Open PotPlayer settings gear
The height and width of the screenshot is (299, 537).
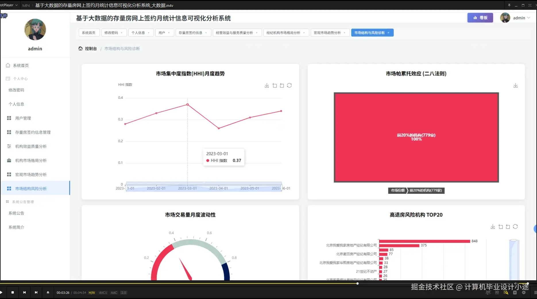click(x=524, y=292)
